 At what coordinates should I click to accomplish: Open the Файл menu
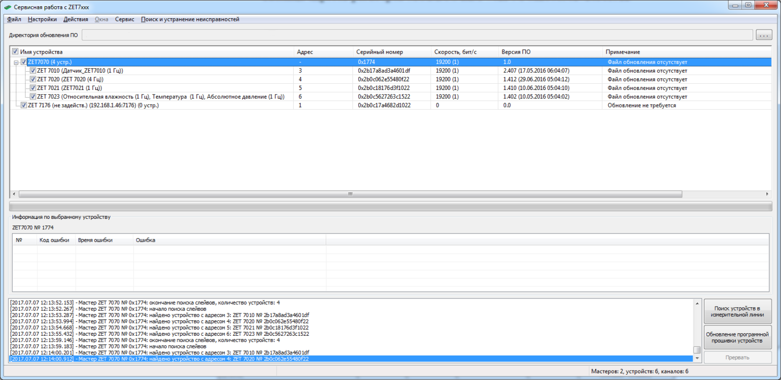[14, 19]
